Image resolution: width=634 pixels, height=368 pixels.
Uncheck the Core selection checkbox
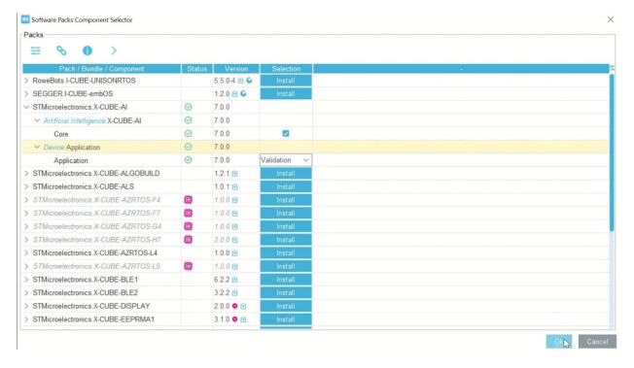286,134
